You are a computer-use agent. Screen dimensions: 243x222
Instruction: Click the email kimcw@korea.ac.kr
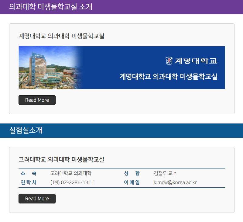(175, 182)
